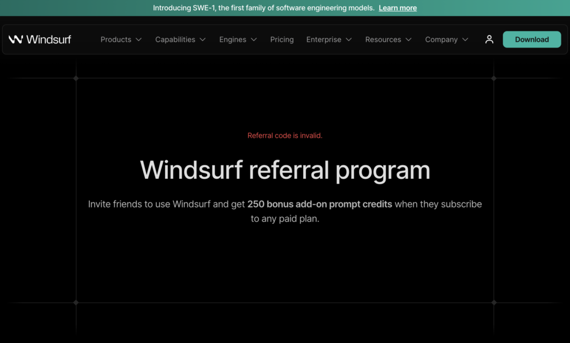
Task: Click the SWE-1 announcement banner text
Action: coord(264,8)
